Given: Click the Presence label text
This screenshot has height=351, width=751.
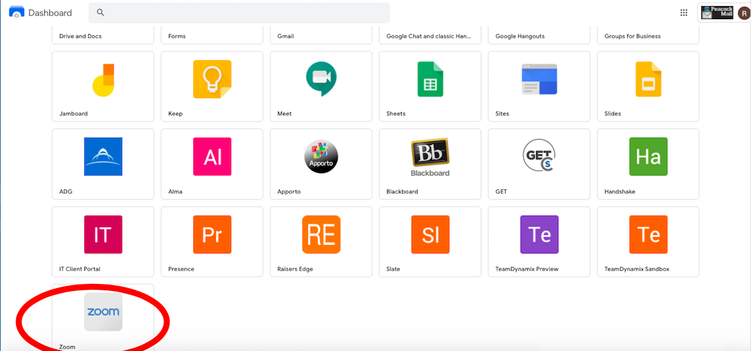Looking at the screenshot, I should pyautogui.click(x=181, y=269).
